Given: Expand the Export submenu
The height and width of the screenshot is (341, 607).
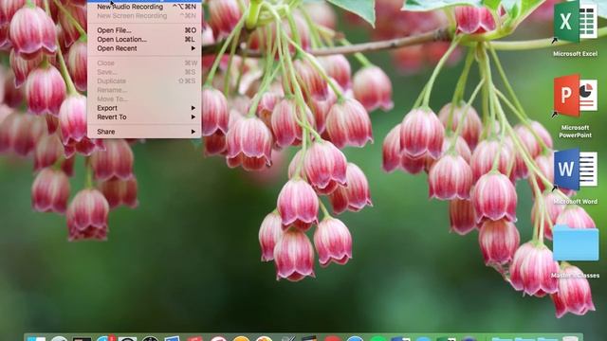Looking at the screenshot, I should click(144, 108).
